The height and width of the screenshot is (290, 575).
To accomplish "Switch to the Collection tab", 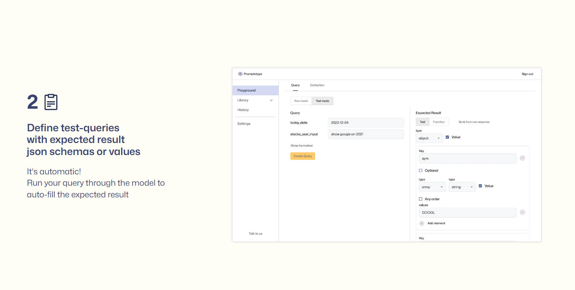I will click(x=317, y=85).
